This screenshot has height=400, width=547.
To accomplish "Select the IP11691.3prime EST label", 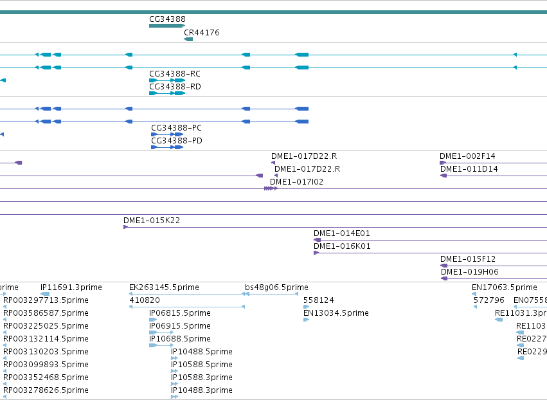I will 71,287.
